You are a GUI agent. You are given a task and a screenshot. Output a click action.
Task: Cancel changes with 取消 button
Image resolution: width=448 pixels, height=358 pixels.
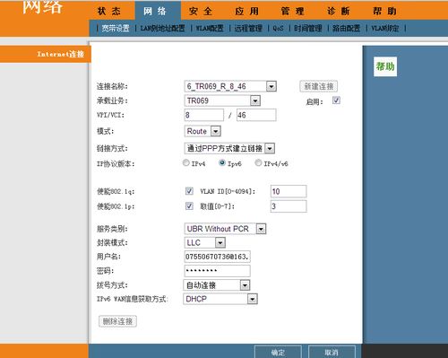click(332, 353)
